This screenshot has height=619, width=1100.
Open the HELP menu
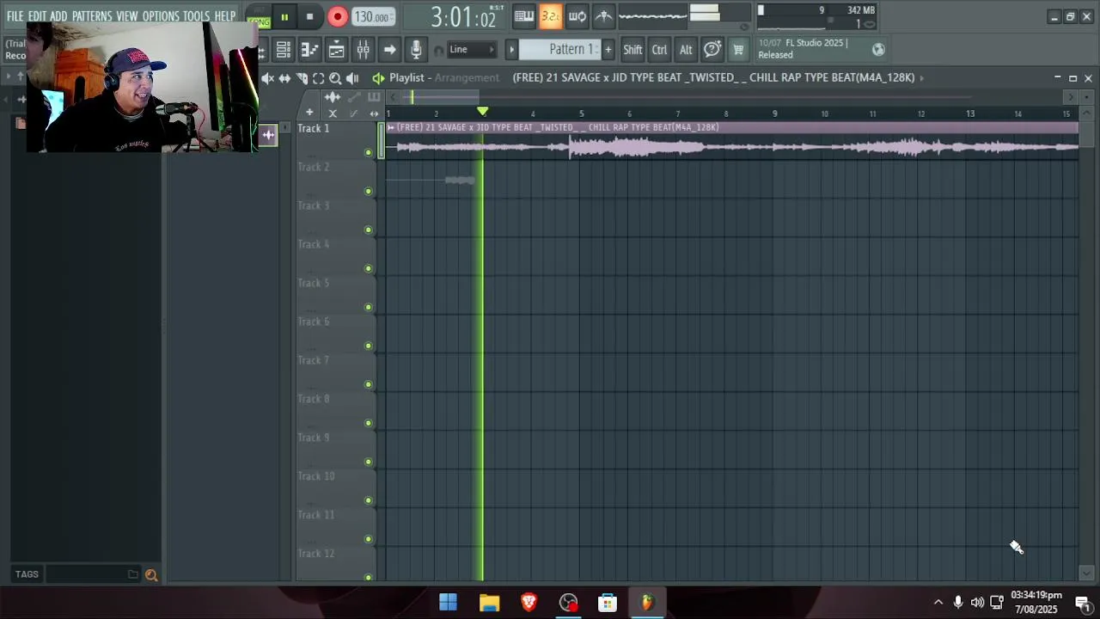(x=225, y=16)
